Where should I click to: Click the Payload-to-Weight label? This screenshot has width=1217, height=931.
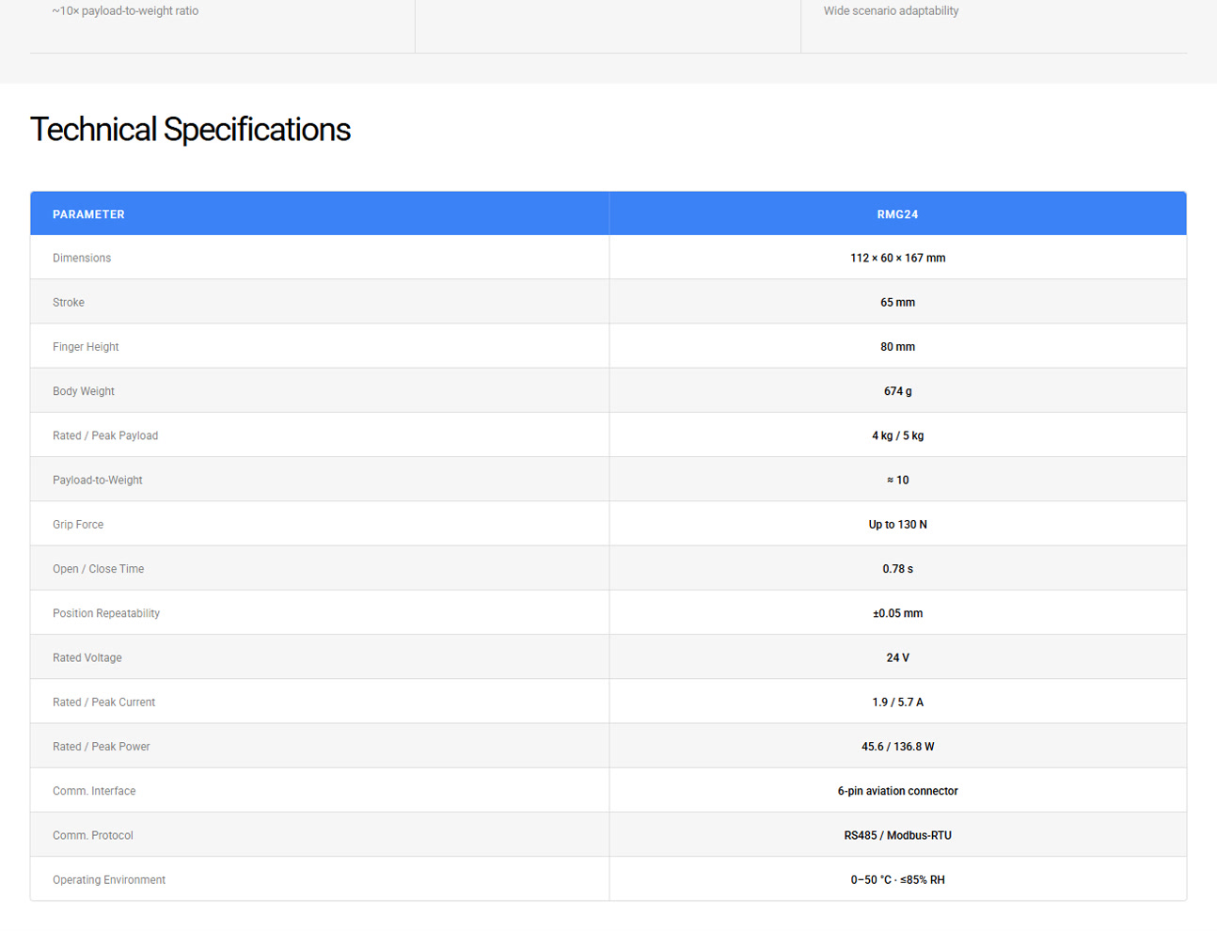tap(98, 480)
